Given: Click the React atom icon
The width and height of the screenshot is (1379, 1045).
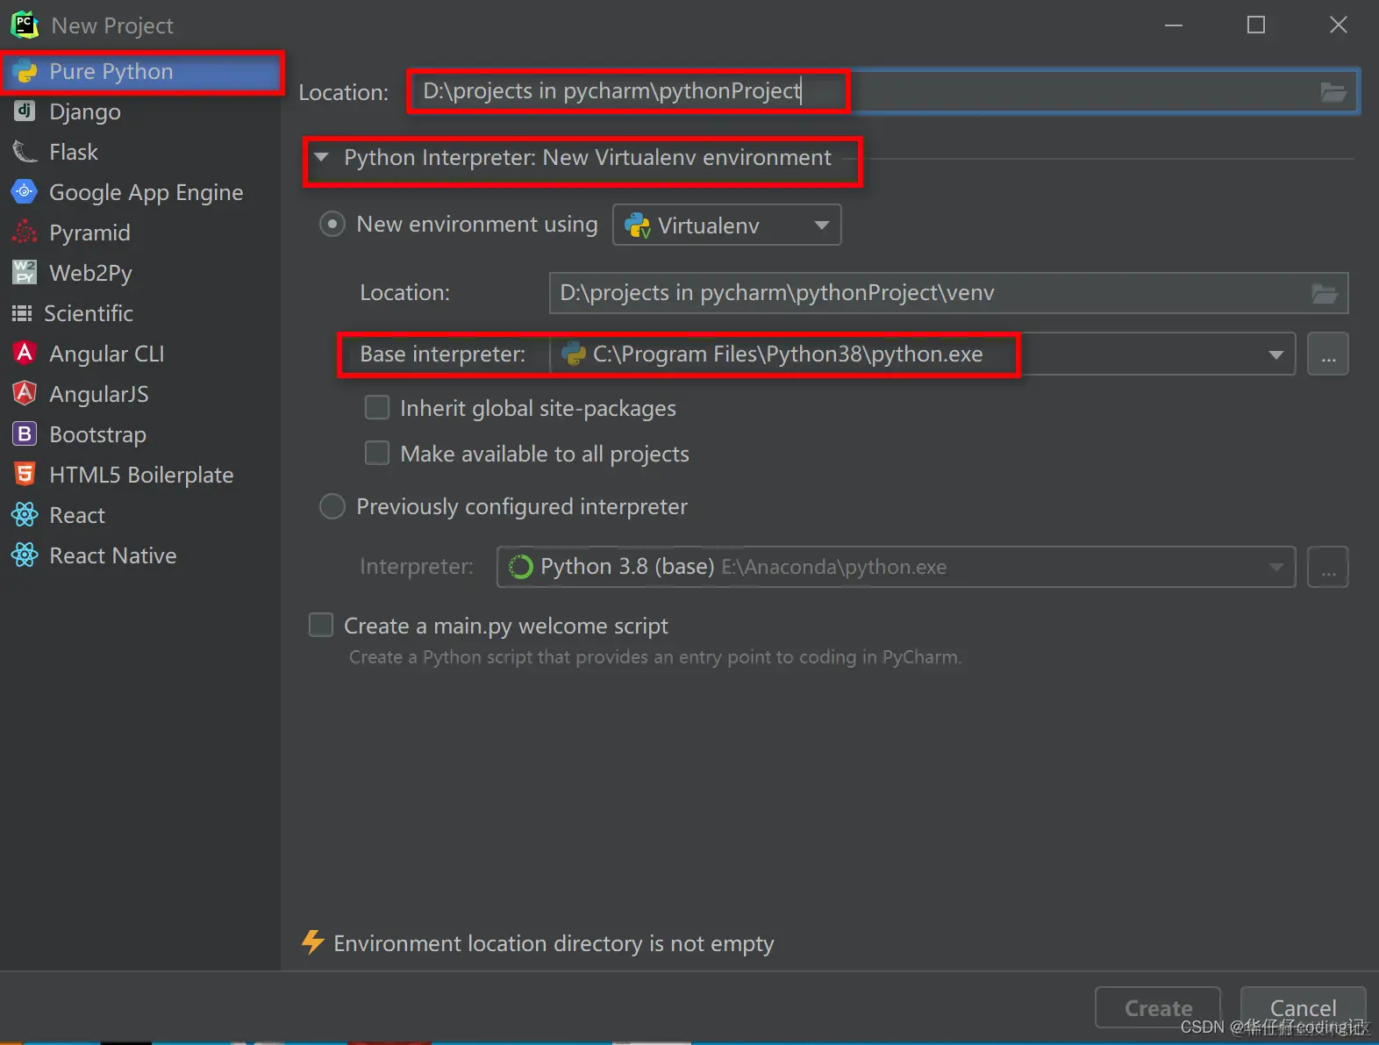Looking at the screenshot, I should click(25, 514).
